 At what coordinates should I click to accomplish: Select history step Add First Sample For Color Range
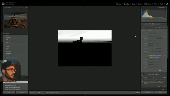click(13, 84)
